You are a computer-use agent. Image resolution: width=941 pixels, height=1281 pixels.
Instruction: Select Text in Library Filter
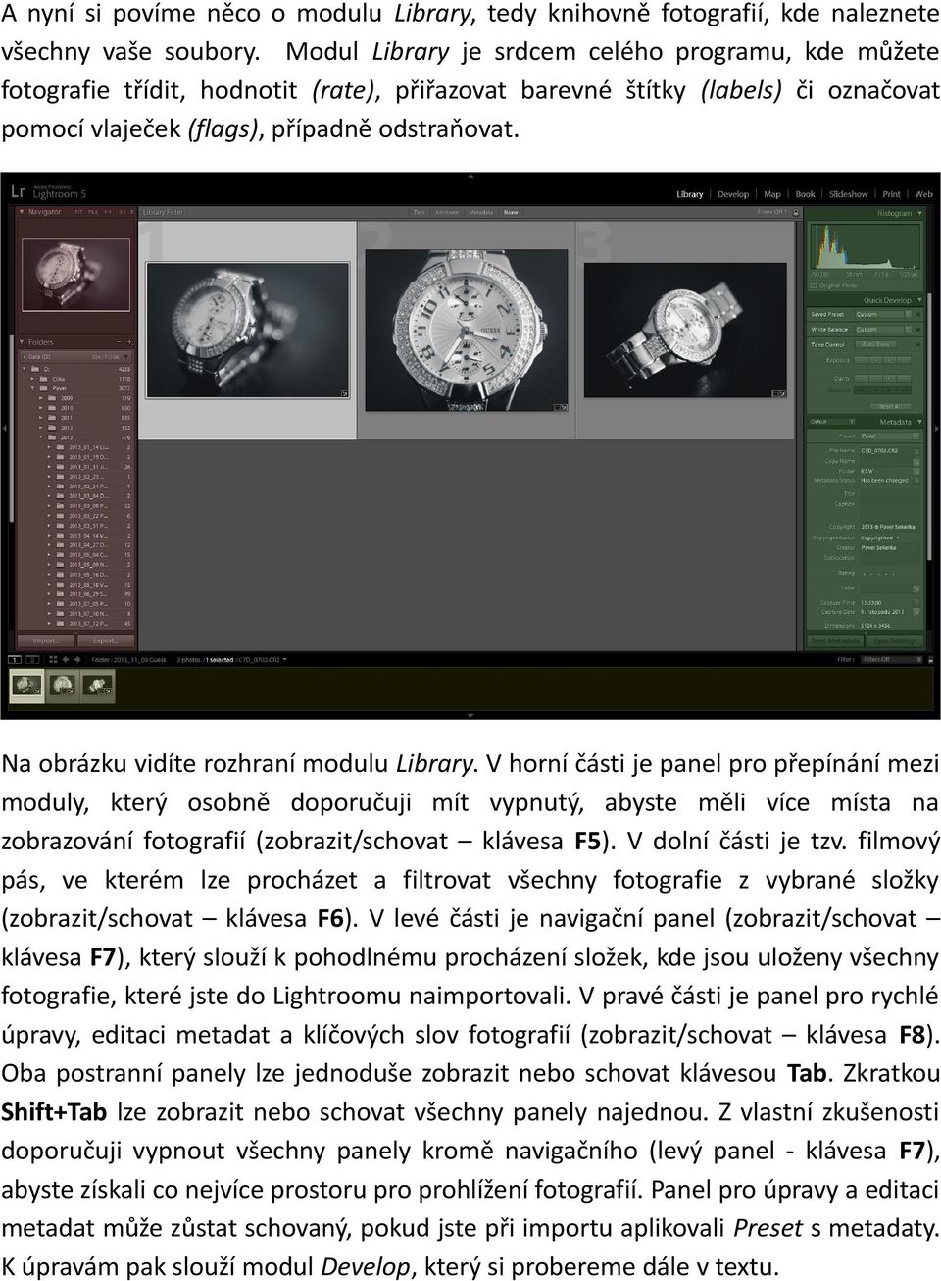(x=419, y=212)
